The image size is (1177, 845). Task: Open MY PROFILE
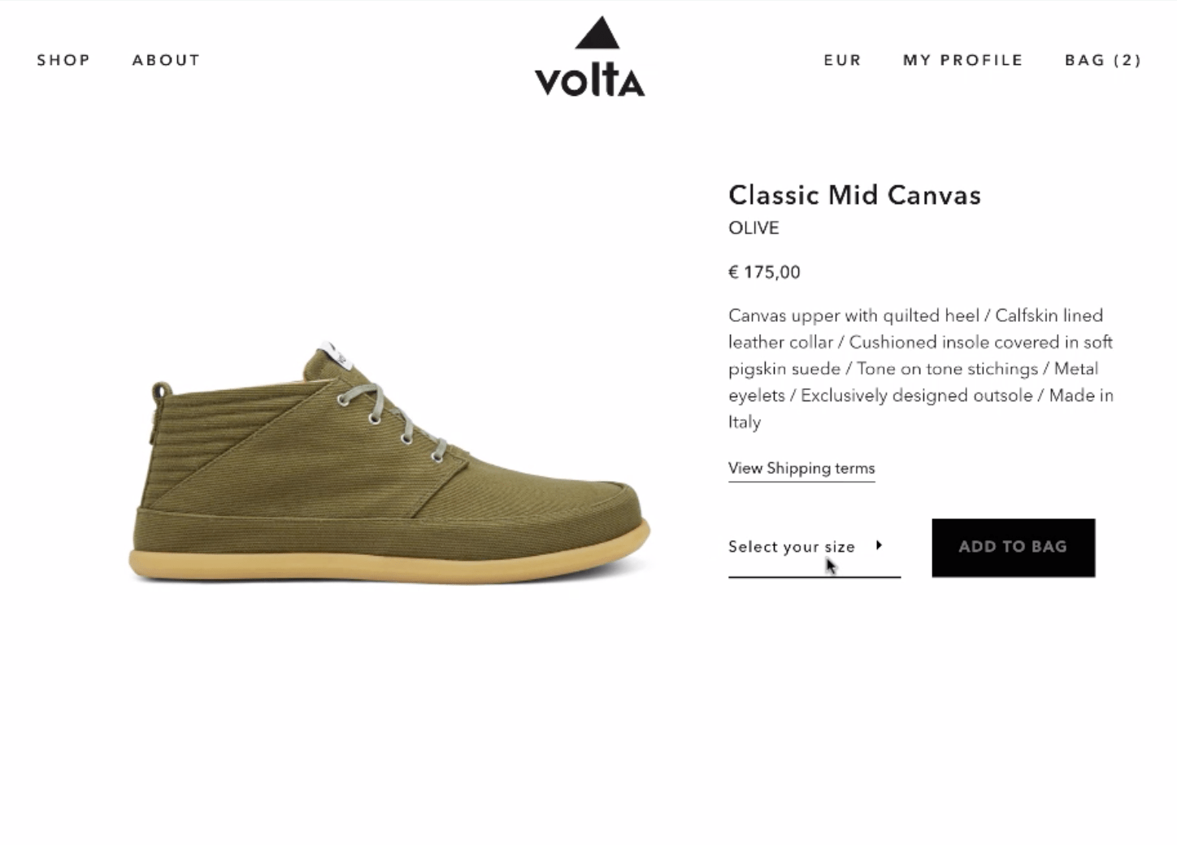[962, 60]
